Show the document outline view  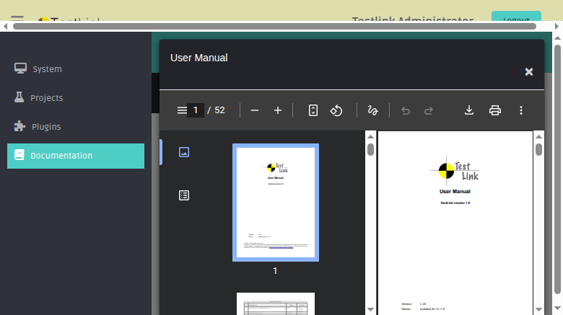[184, 195]
